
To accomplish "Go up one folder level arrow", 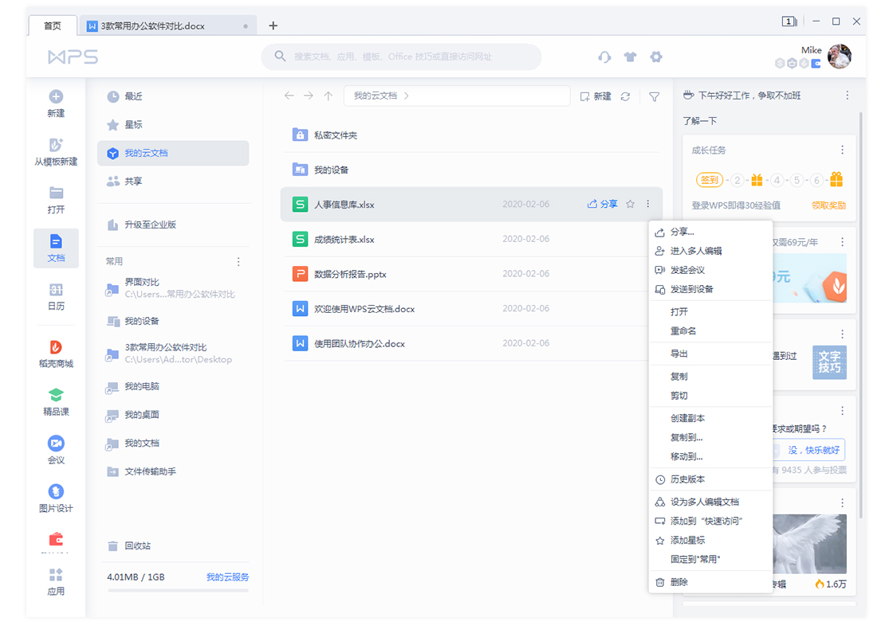I will coord(328,96).
